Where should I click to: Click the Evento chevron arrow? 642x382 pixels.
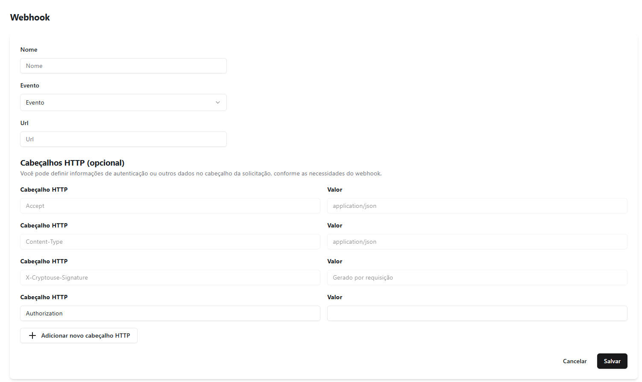coord(218,102)
